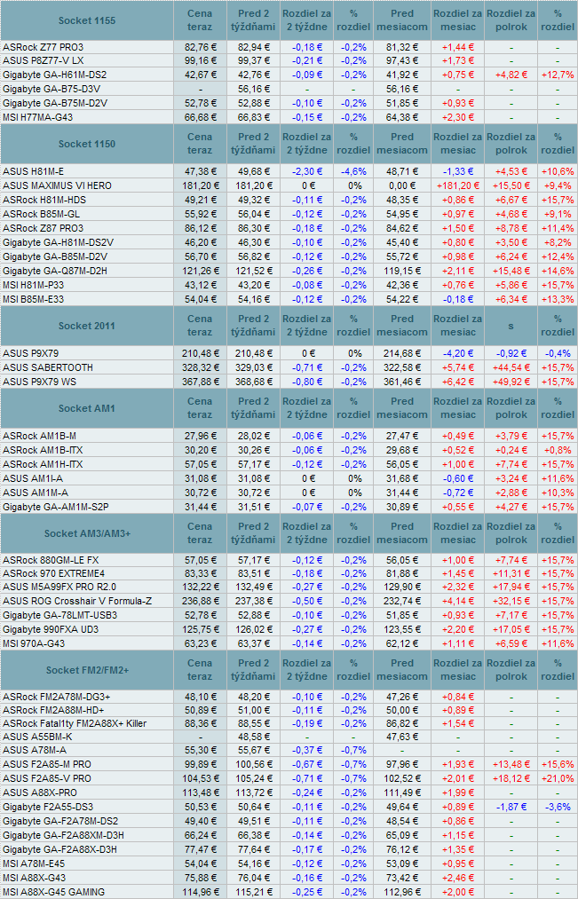
Task: Click the MSI H81M-P33 product name
Action: pyautogui.click(x=35, y=284)
